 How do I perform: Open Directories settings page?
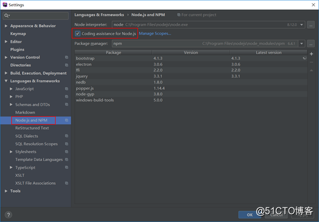click(21, 65)
